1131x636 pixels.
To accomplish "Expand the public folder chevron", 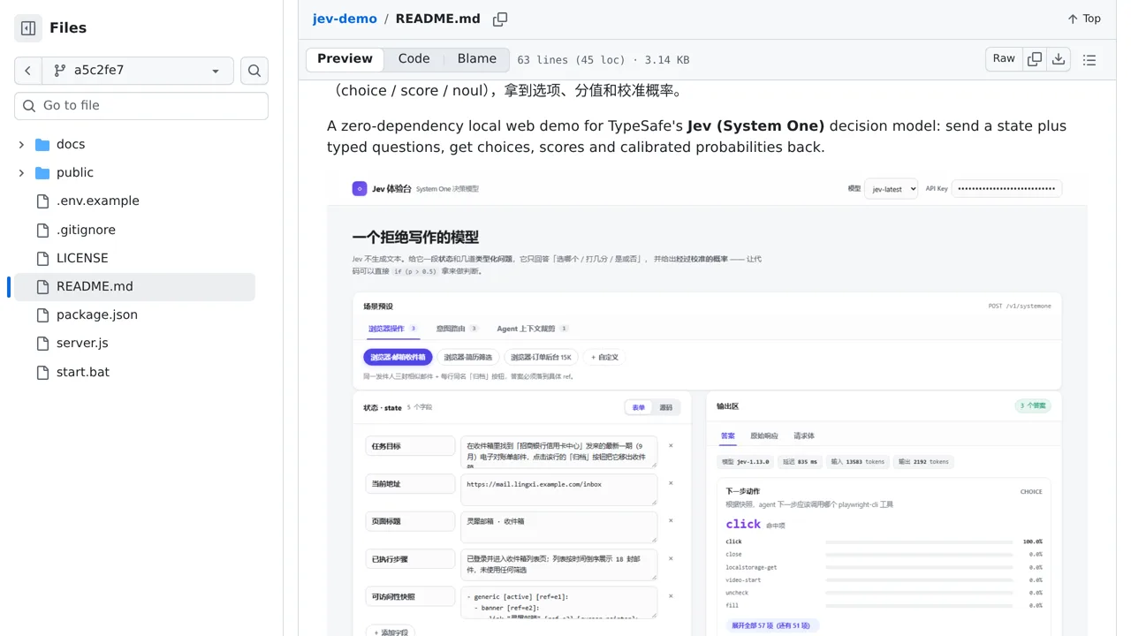I will coord(21,172).
